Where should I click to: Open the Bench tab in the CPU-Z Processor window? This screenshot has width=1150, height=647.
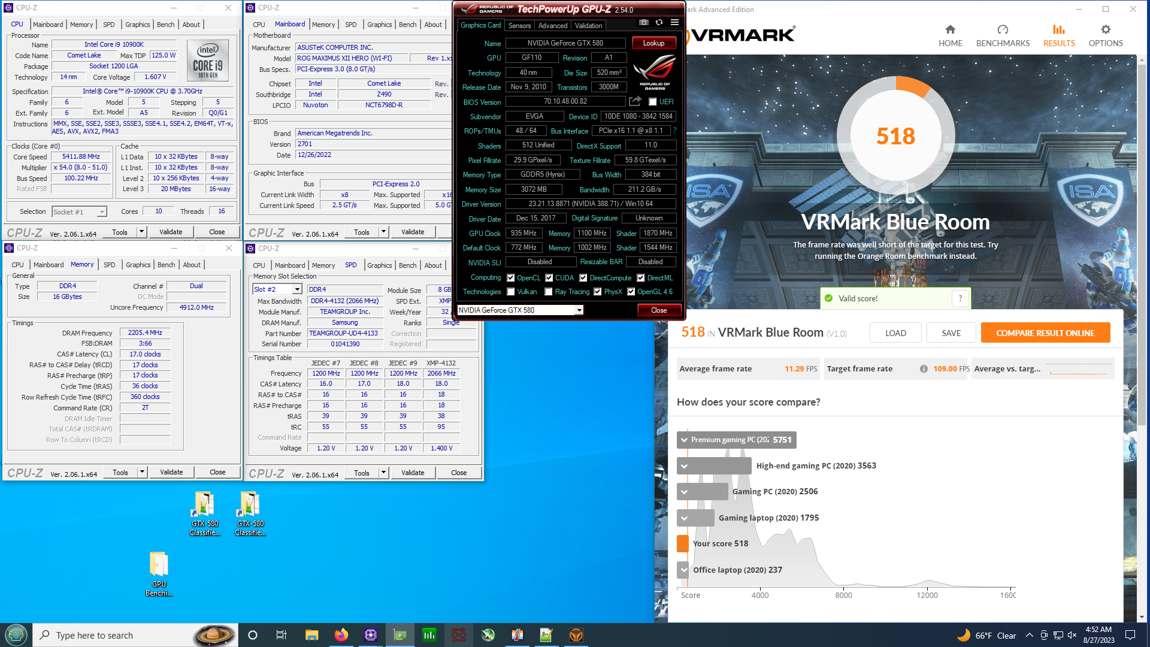coord(165,25)
